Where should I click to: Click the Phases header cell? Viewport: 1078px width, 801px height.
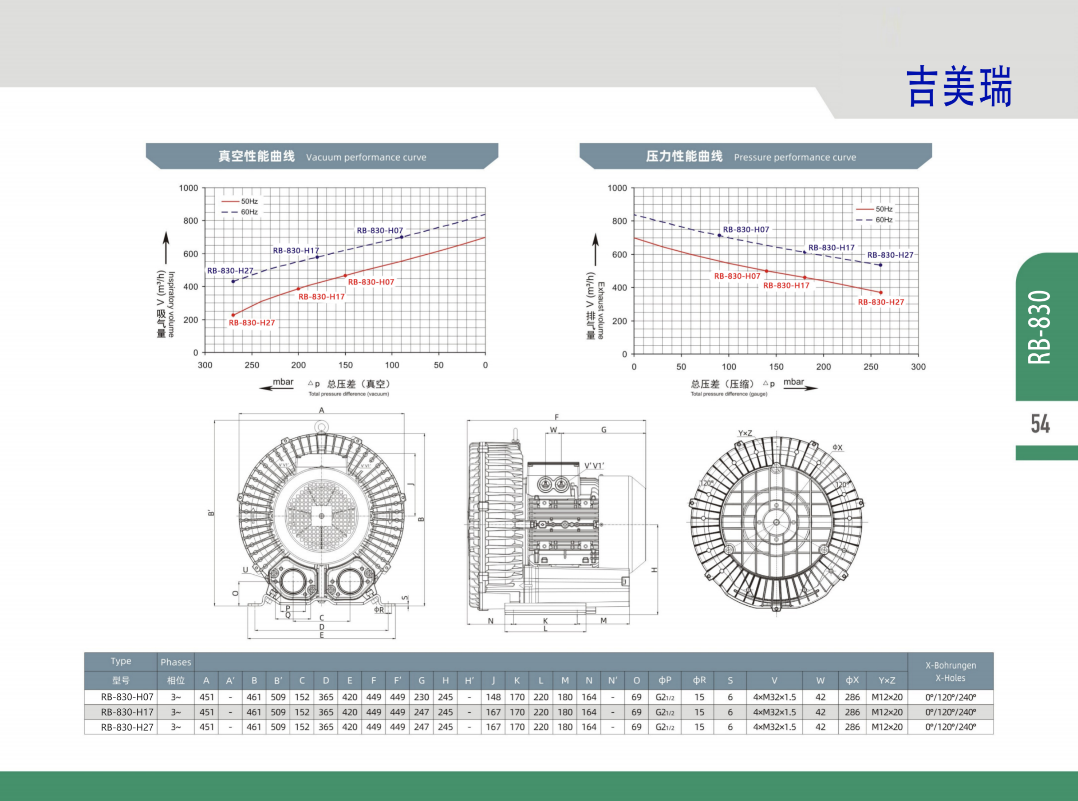tap(176, 662)
